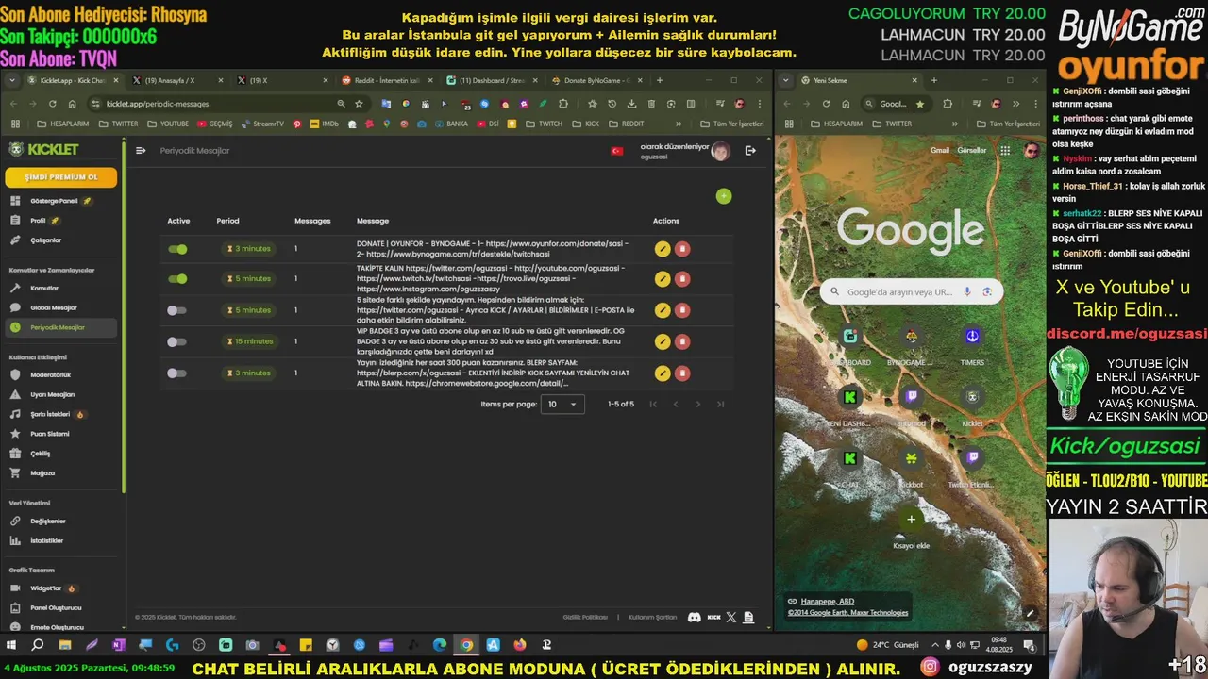Open the tab search arrow in Kicklet window
Screen dimensions: 1208x679
point(13,81)
